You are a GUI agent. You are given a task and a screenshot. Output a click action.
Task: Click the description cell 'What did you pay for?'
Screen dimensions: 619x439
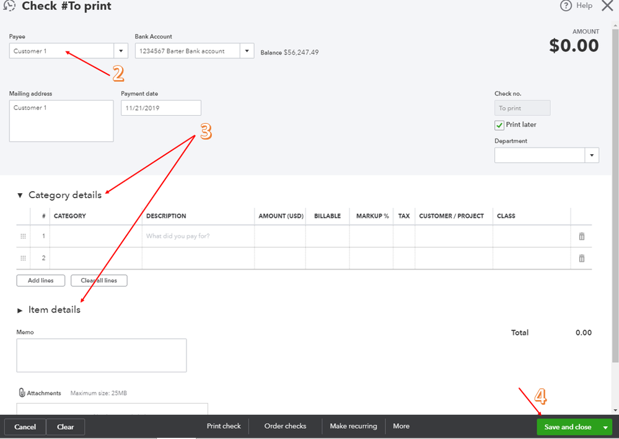[198, 237]
